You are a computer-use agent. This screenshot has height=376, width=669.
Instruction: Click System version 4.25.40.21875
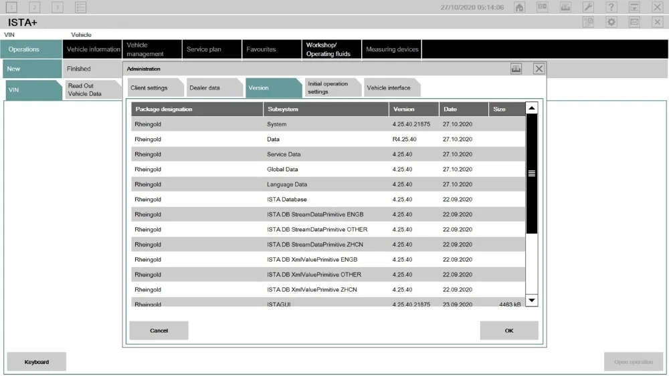click(411, 124)
